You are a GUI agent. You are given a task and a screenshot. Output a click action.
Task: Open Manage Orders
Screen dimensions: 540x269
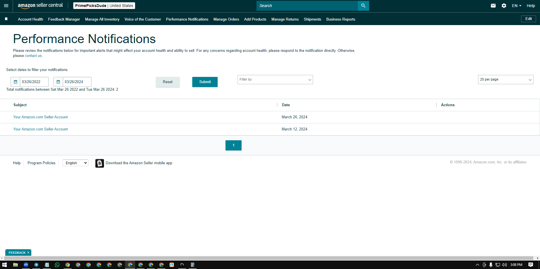[x=226, y=19]
